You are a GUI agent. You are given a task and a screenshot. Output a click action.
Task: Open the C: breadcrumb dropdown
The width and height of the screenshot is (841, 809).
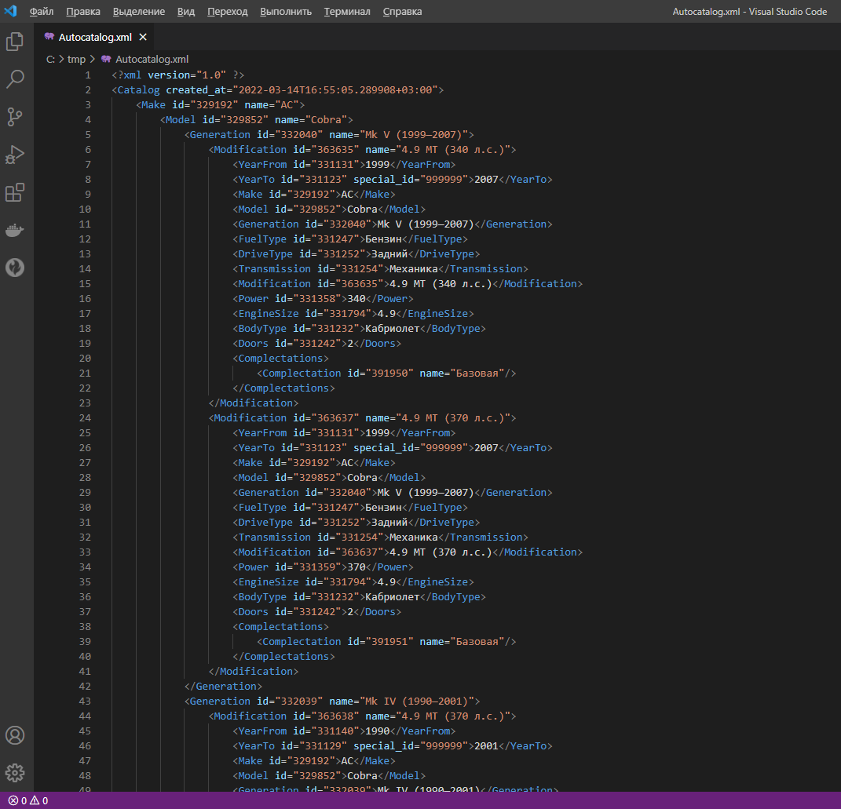point(49,59)
